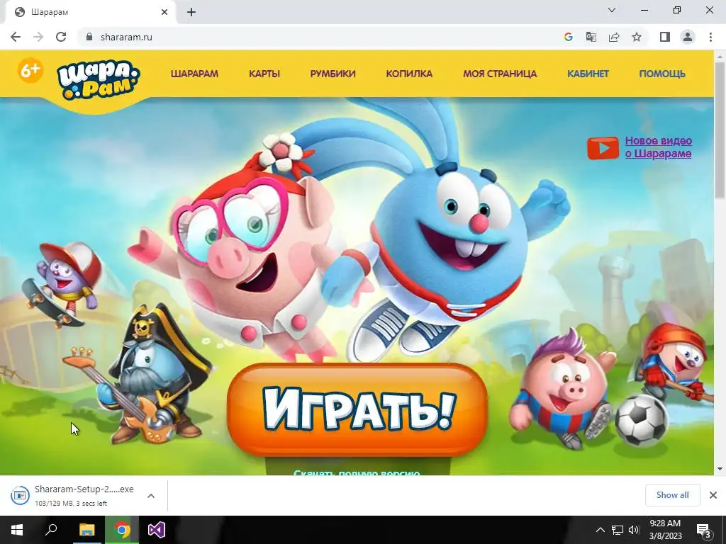Viewport: 726px width, 544px height.
Task: Click the Shararam-Setup exe download item
Action: click(84, 495)
